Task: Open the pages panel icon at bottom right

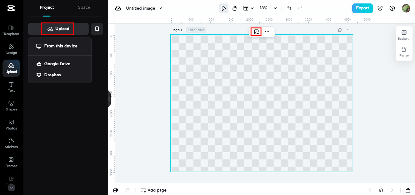Action: (408, 190)
